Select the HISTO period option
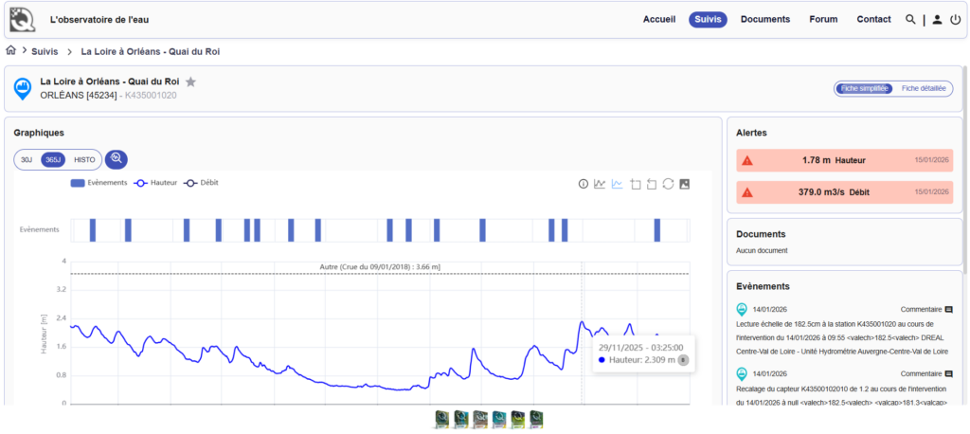 pos(84,160)
